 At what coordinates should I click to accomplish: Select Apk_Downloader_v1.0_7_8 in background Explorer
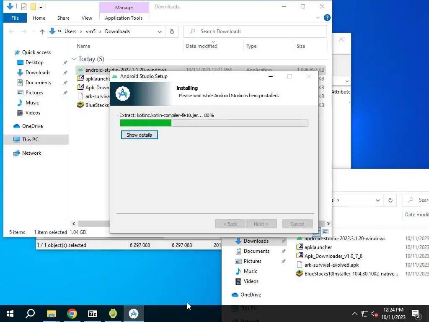tap(333, 256)
